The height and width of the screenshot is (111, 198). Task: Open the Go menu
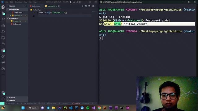pos(30,2)
